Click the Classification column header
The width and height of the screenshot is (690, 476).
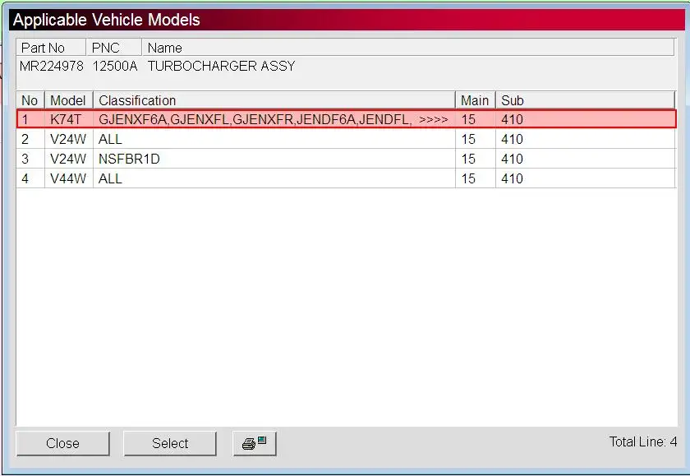click(274, 100)
